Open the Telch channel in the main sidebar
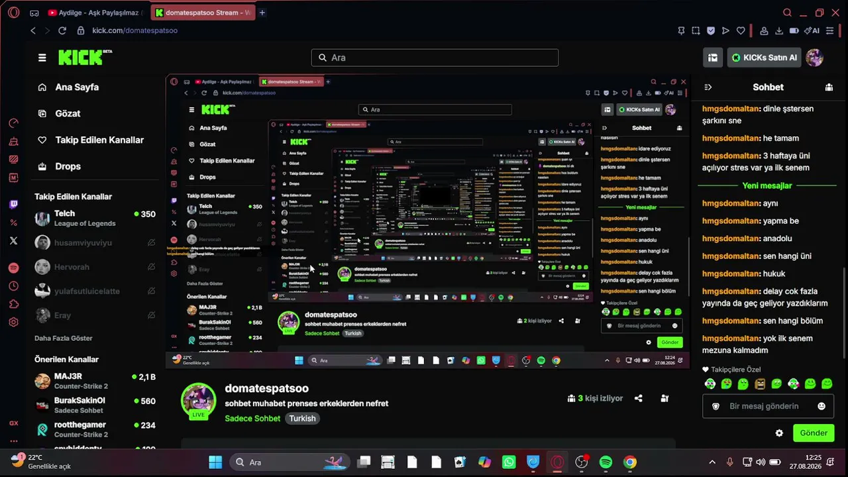This screenshot has height=477, width=848. [x=95, y=218]
